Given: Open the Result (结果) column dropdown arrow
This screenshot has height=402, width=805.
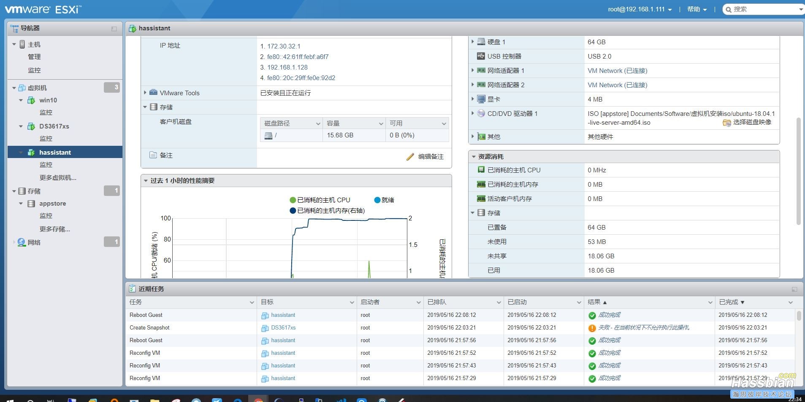Looking at the screenshot, I should tap(710, 303).
